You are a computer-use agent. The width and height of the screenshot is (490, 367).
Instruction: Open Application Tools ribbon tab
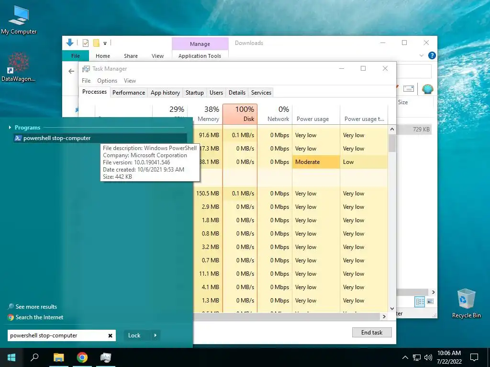(200, 56)
